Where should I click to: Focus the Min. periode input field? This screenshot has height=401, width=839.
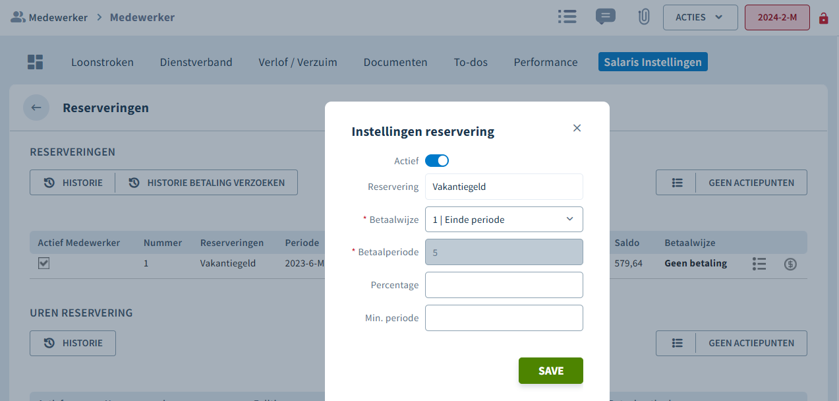[x=504, y=318]
